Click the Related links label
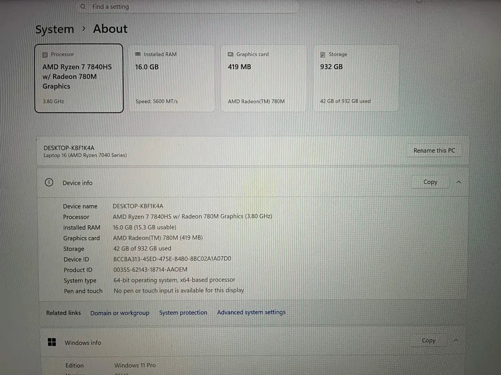501x375 pixels. (63, 313)
